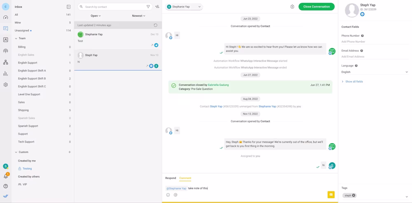The width and height of the screenshot is (412, 203).
Task: Send the comment with yellow button
Action: tap(331, 195)
